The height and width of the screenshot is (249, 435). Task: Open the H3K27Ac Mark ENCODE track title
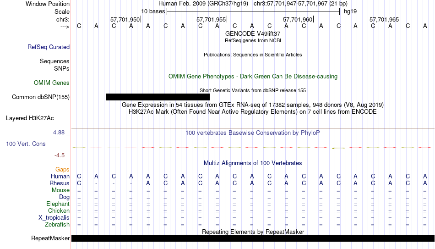point(253,112)
